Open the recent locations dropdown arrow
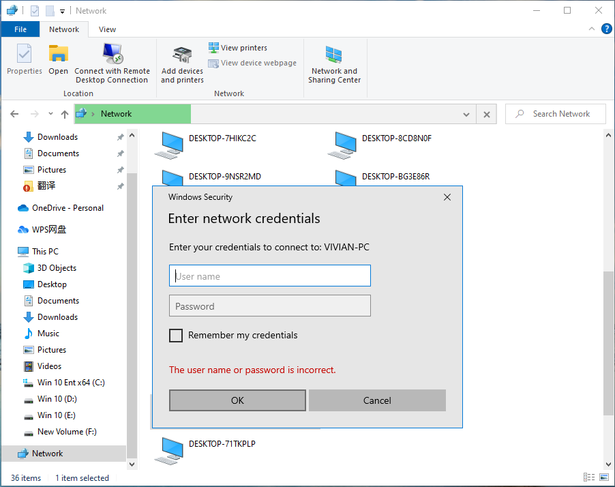The height and width of the screenshot is (487, 615). pos(50,115)
